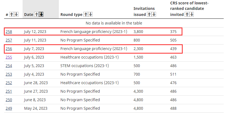Screen dimensions: 227x113
Task: Sort CRS score ascending arrow
Action: tap(187, 14)
